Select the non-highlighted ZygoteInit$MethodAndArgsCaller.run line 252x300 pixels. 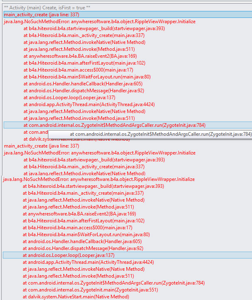coord(113,283)
